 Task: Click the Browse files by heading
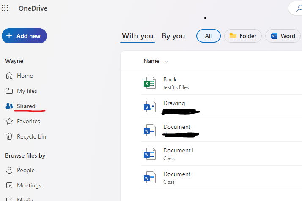point(25,155)
